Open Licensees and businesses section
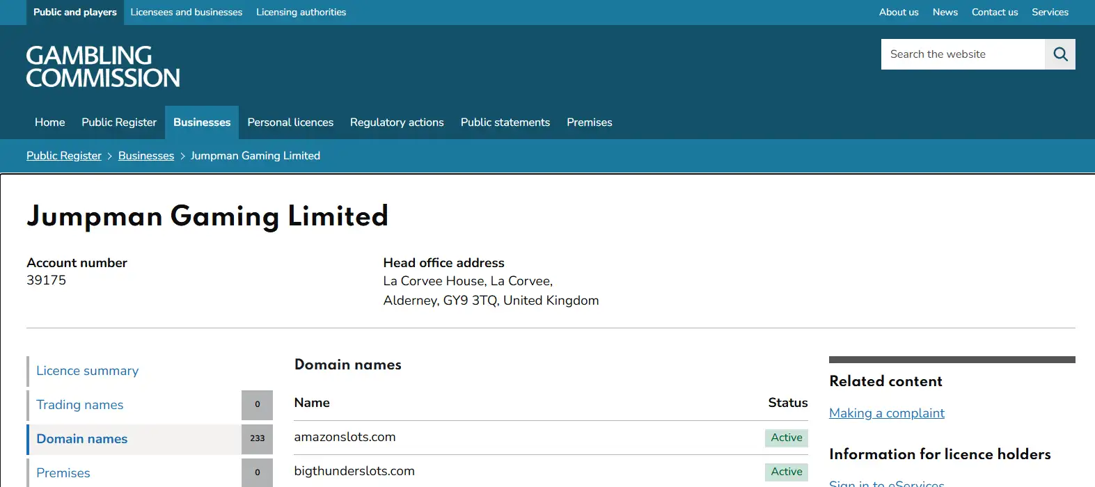This screenshot has height=487, width=1095. [x=187, y=13]
